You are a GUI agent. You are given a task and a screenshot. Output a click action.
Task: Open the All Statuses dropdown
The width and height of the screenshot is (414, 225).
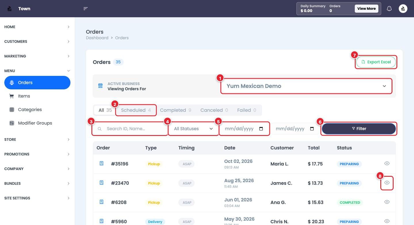[x=193, y=129]
